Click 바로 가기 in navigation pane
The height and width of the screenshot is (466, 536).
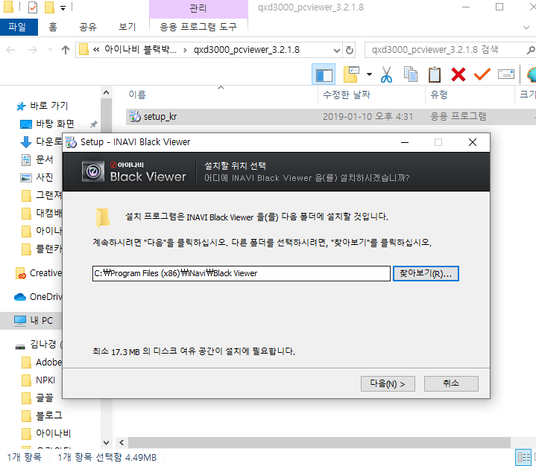48,106
